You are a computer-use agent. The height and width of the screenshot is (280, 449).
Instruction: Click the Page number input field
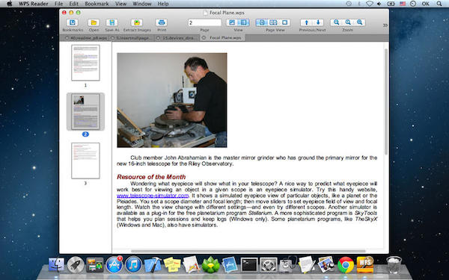204,22
